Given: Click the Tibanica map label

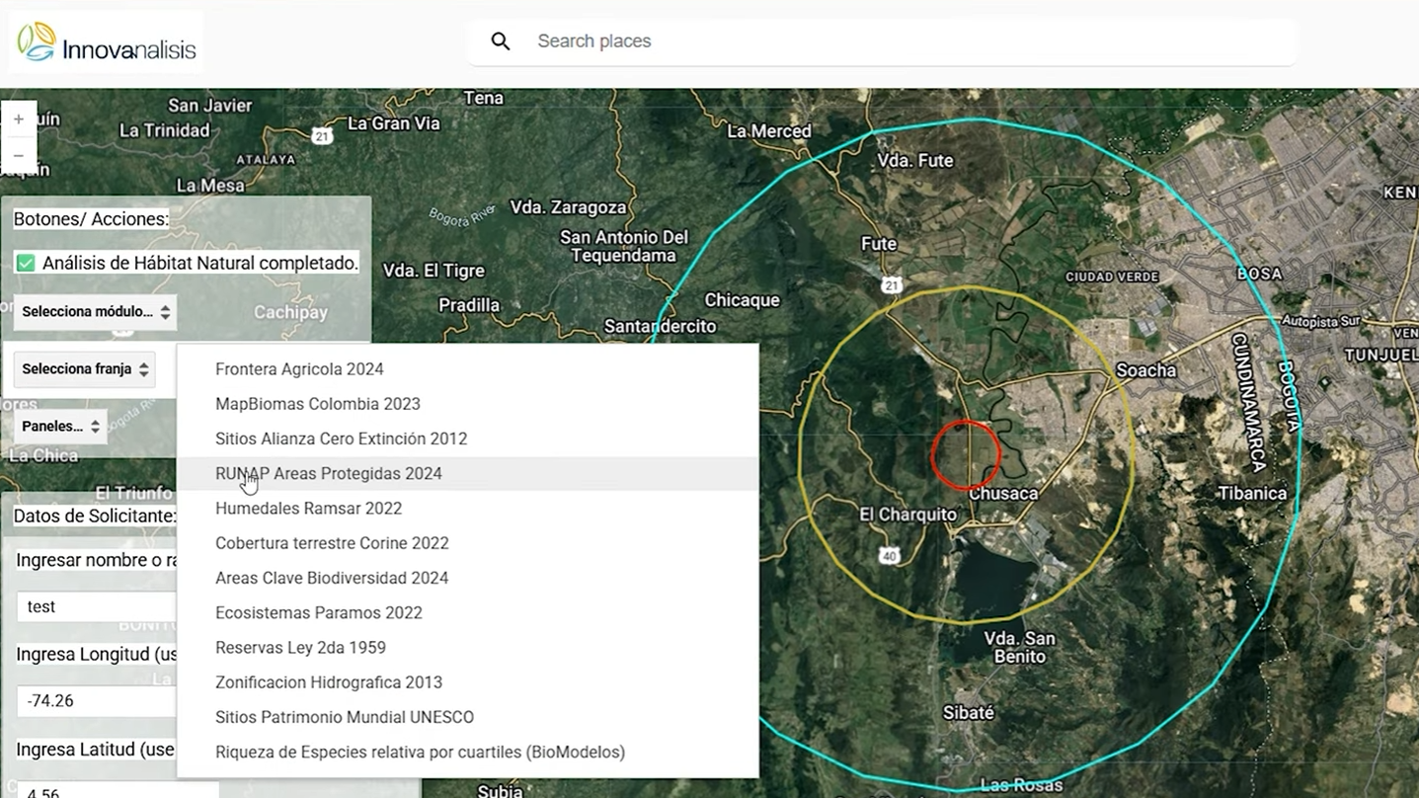Looking at the screenshot, I should click(1252, 494).
